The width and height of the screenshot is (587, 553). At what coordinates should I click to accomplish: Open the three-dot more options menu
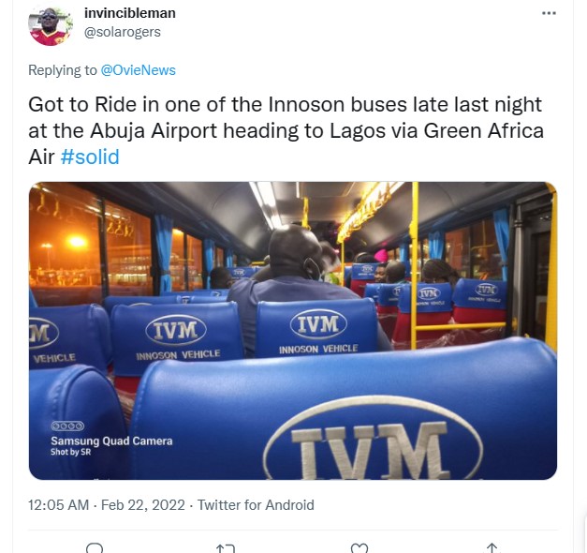pos(549,13)
